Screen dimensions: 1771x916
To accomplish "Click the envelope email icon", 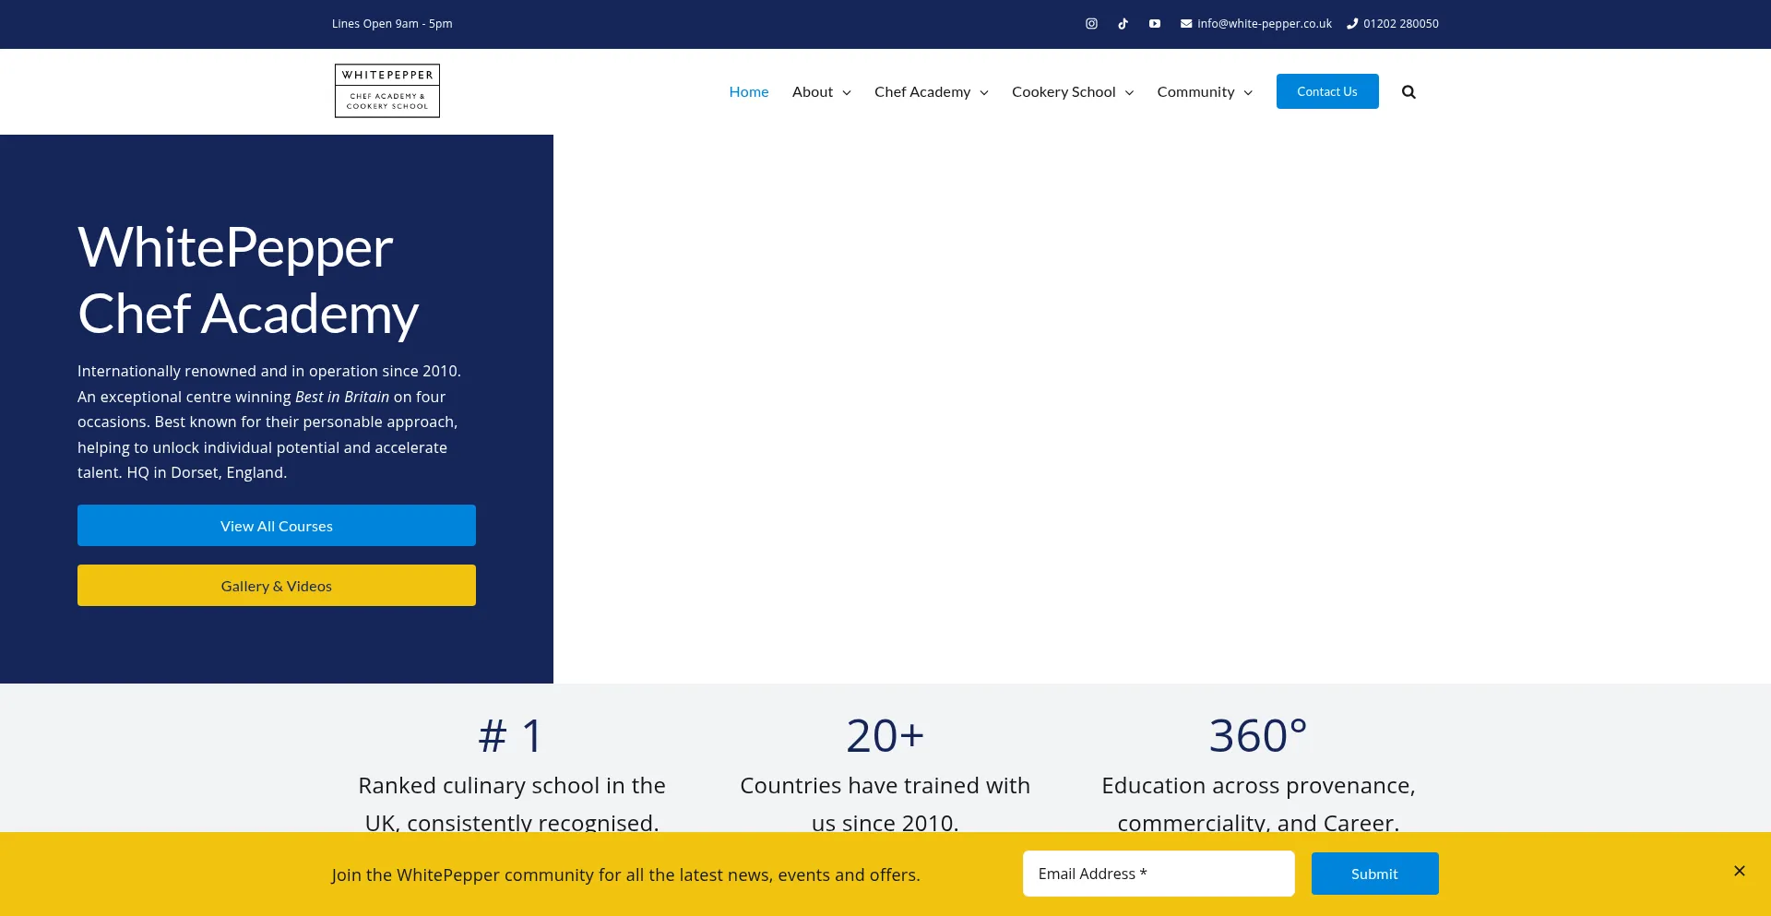I will [x=1186, y=24].
